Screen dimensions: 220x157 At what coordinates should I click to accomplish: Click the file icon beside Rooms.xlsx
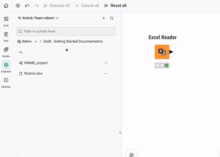pyautogui.click(x=21, y=73)
